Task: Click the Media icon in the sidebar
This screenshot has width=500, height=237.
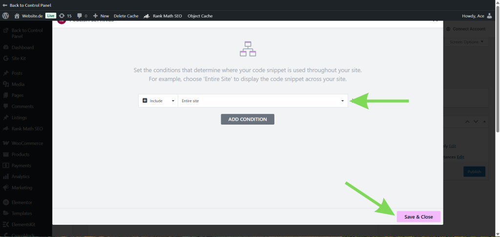Action: pos(6,84)
